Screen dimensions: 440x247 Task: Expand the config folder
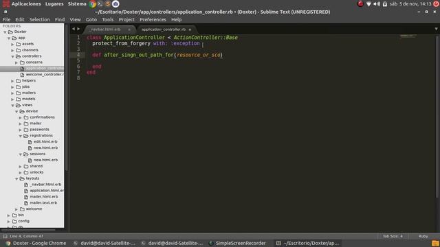[9, 221]
